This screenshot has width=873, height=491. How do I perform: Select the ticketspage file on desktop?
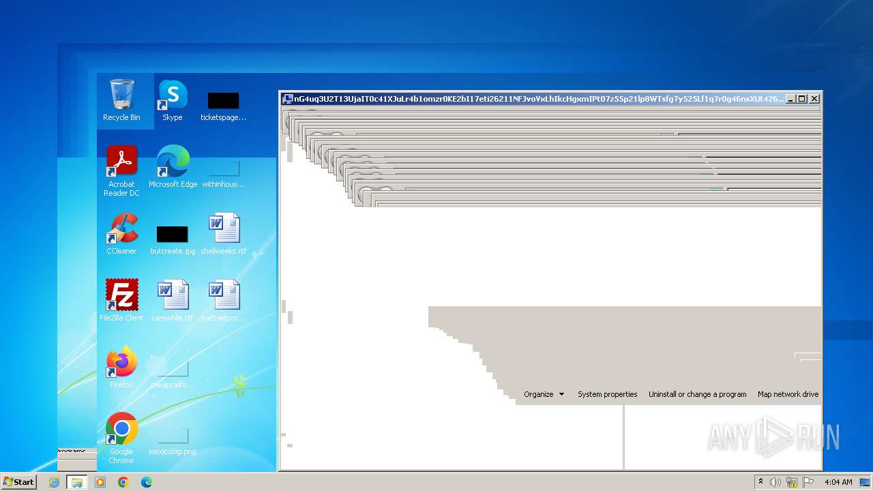[x=223, y=106]
